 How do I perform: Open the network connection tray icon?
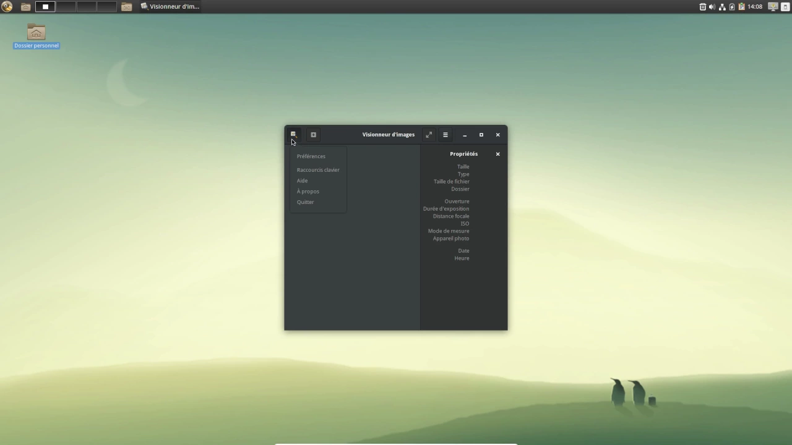point(722,7)
